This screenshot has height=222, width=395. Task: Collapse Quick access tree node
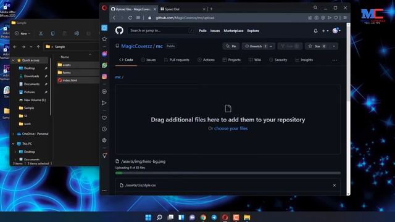(14, 60)
